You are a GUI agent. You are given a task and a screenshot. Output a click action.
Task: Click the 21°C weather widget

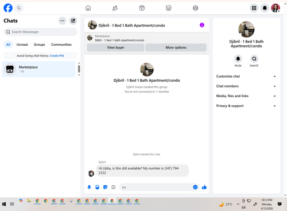point(226,204)
